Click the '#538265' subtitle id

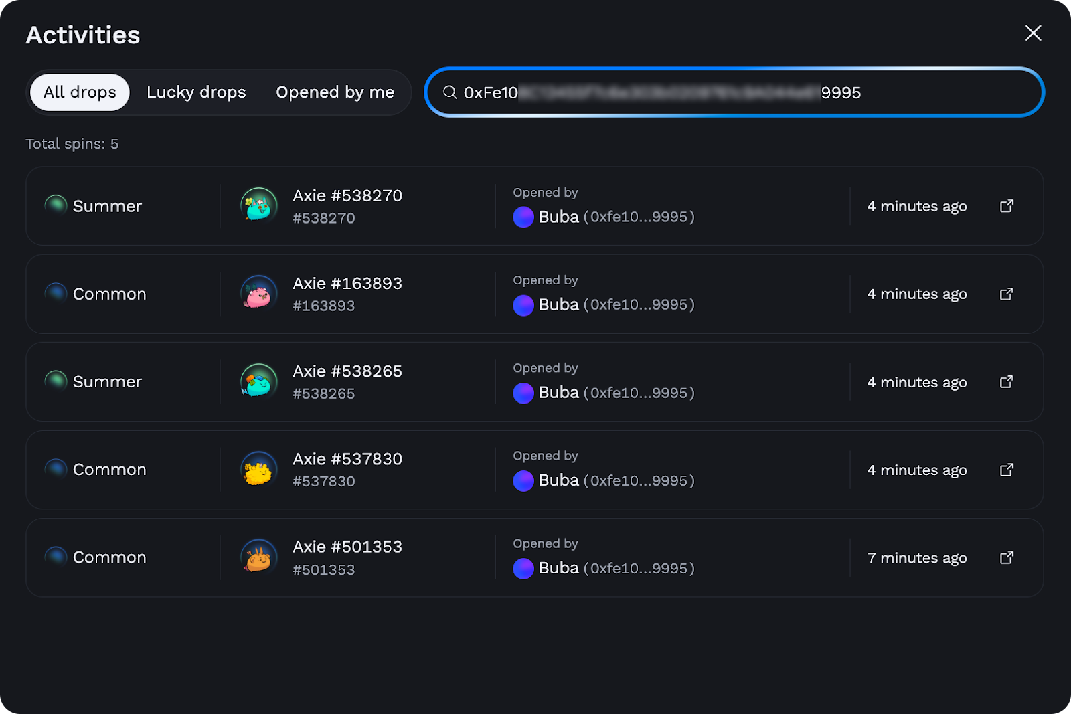point(324,393)
